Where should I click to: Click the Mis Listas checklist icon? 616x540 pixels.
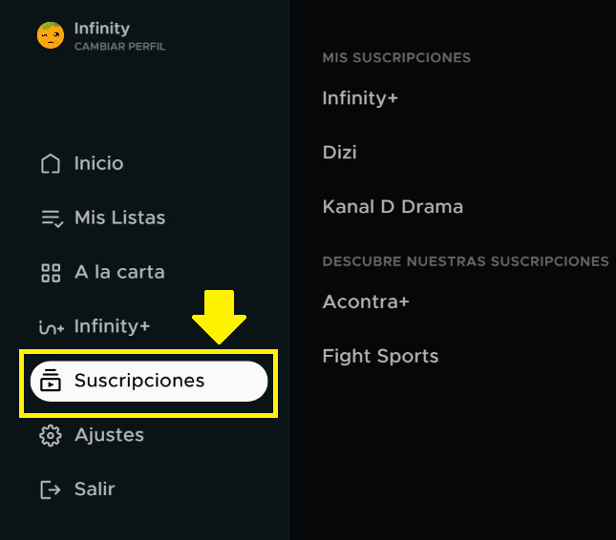tap(52, 218)
